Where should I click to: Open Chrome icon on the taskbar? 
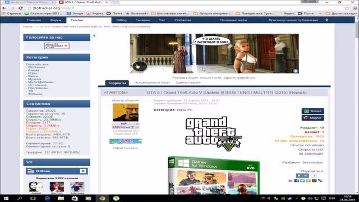tap(102, 198)
